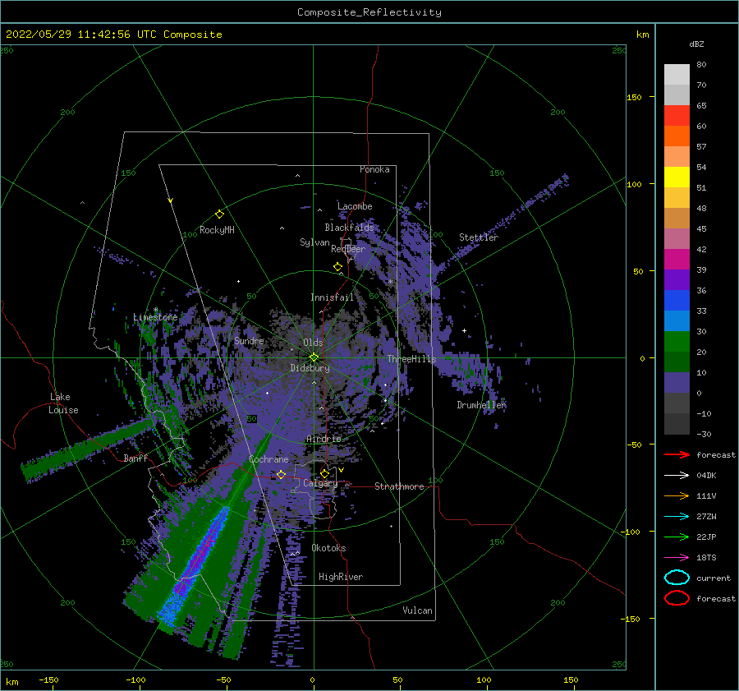Viewport: 739px width, 691px height.
Task: Click the Sylvan label
Action: tap(314, 242)
